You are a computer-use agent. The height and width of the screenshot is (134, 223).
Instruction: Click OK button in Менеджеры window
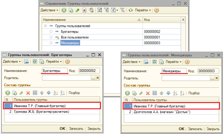pyautogui.click(x=181, y=129)
